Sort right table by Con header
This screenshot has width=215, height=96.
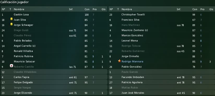click(195, 9)
